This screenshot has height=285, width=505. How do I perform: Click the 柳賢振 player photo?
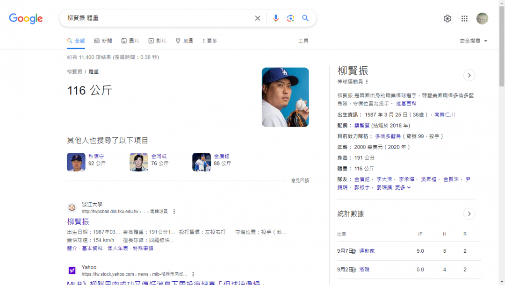point(285,97)
